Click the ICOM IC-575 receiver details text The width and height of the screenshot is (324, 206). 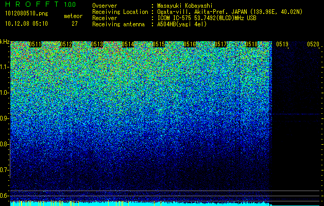(x=207, y=18)
